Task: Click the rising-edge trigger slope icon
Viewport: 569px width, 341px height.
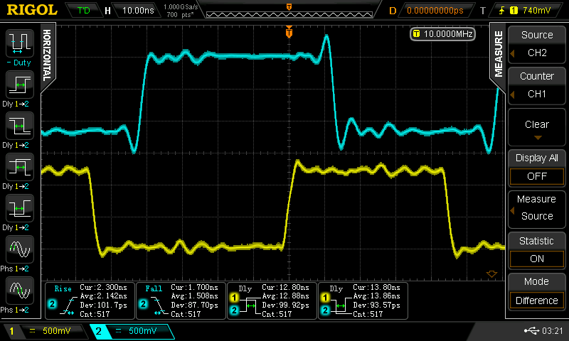Action: click(501, 11)
